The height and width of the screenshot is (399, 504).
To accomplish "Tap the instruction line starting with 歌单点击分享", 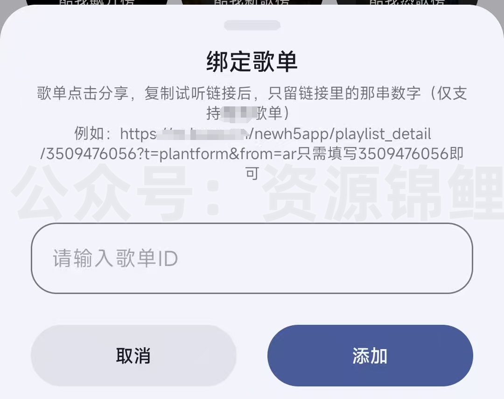I will [252, 93].
